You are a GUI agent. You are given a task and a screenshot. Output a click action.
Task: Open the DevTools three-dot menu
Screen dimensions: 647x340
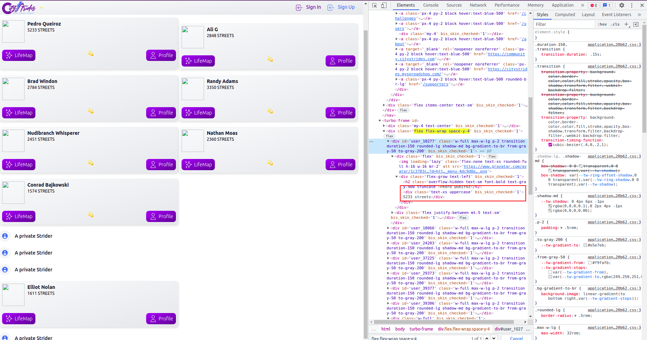632,5
